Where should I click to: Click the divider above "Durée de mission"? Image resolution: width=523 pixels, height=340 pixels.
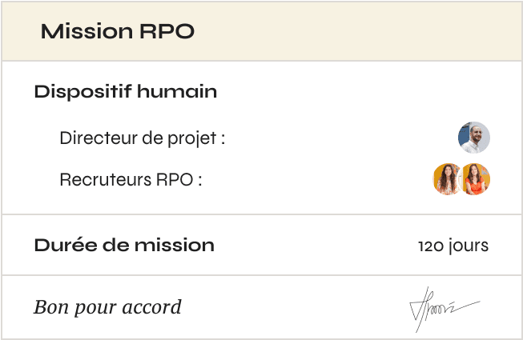[x=261, y=214]
